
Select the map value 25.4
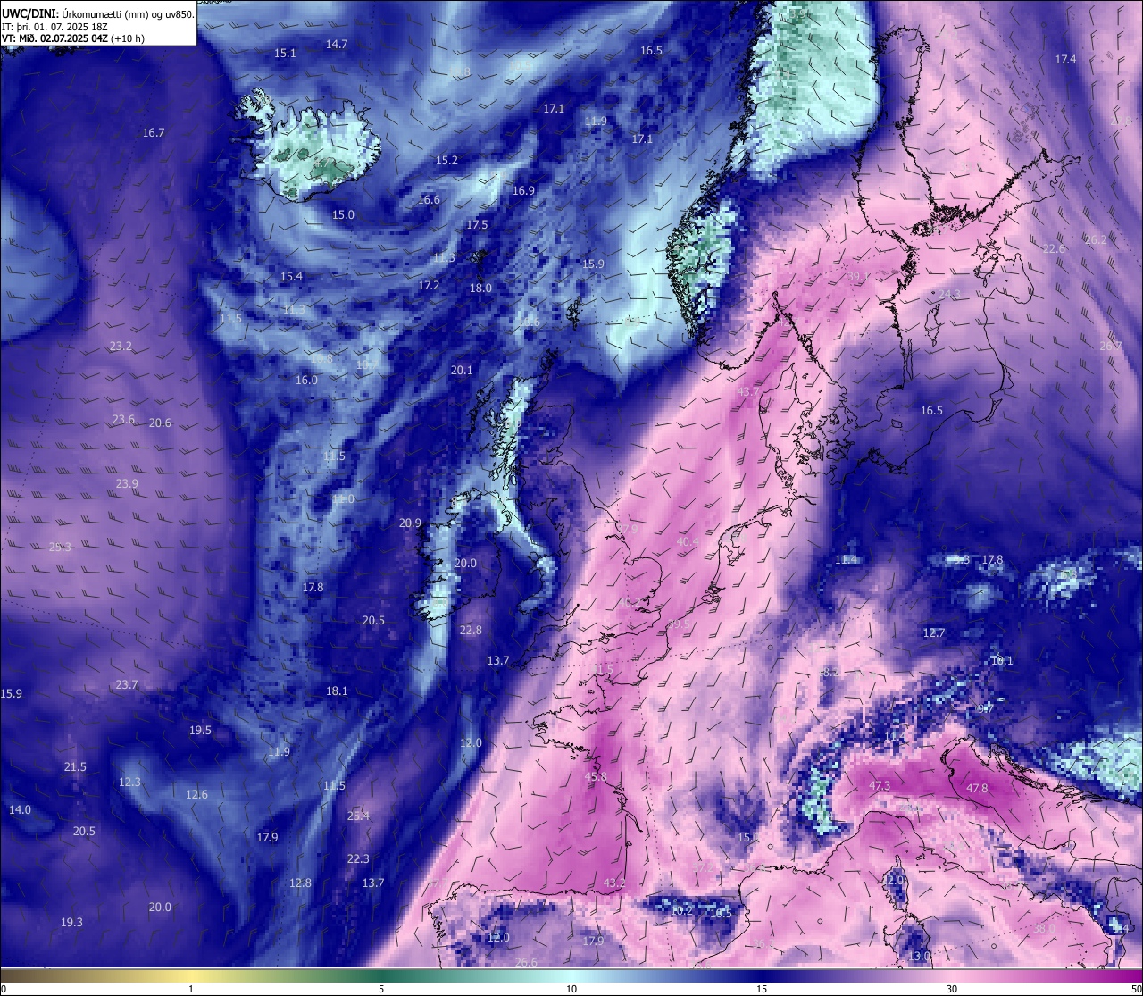tap(358, 816)
